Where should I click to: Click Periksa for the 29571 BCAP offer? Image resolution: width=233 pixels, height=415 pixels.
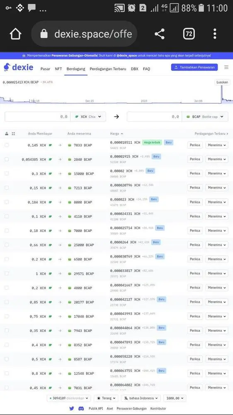tap(195, 273)
